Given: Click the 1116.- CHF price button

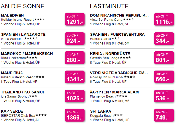Looking at the screenshot, I should click(164, 19).
